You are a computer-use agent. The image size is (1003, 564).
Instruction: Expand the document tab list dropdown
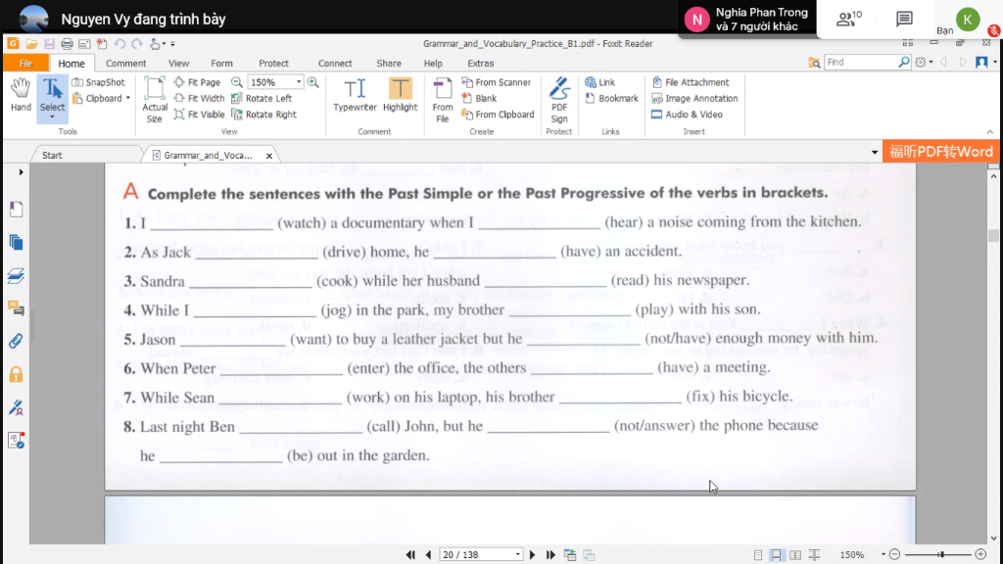pyautogui.click(x=875, y=153)
